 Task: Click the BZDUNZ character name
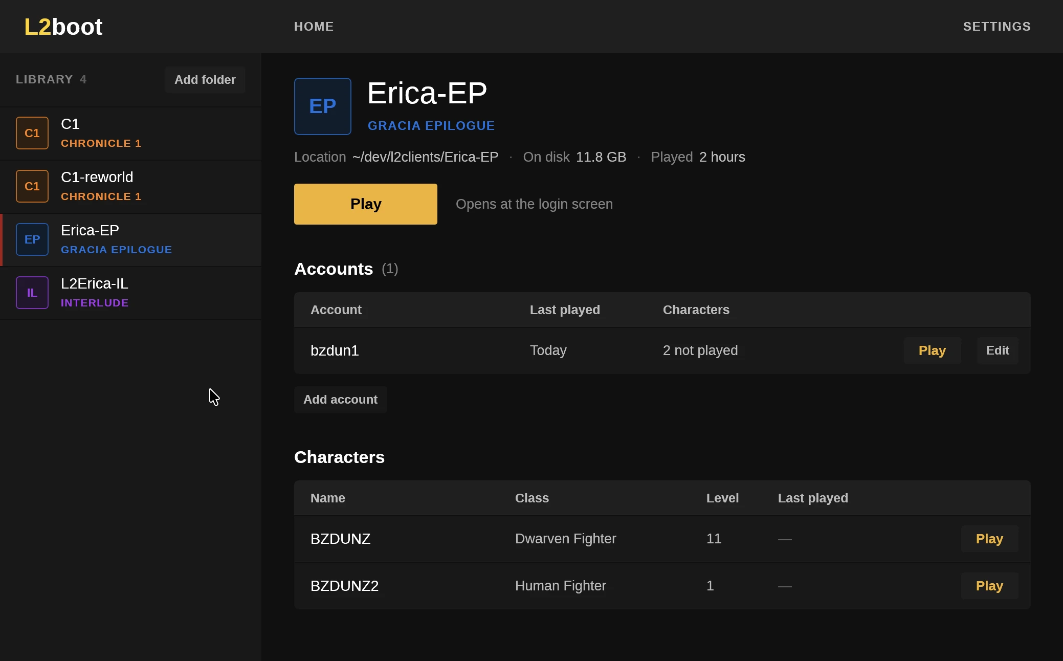point(341,539)
